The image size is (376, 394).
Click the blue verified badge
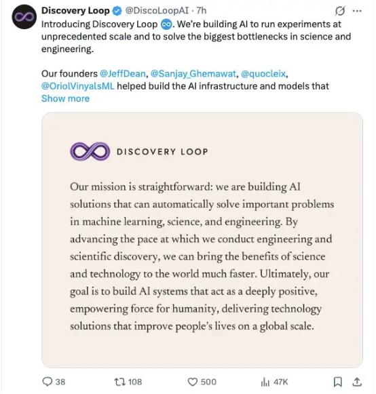pyautogui.click(x=117, y=11)
